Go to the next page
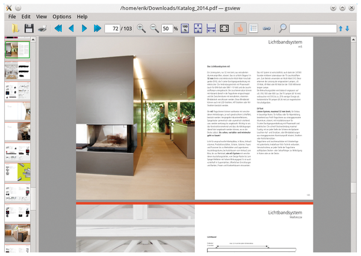Viewport: 361px width, 256px height. (x=84, y=28)
